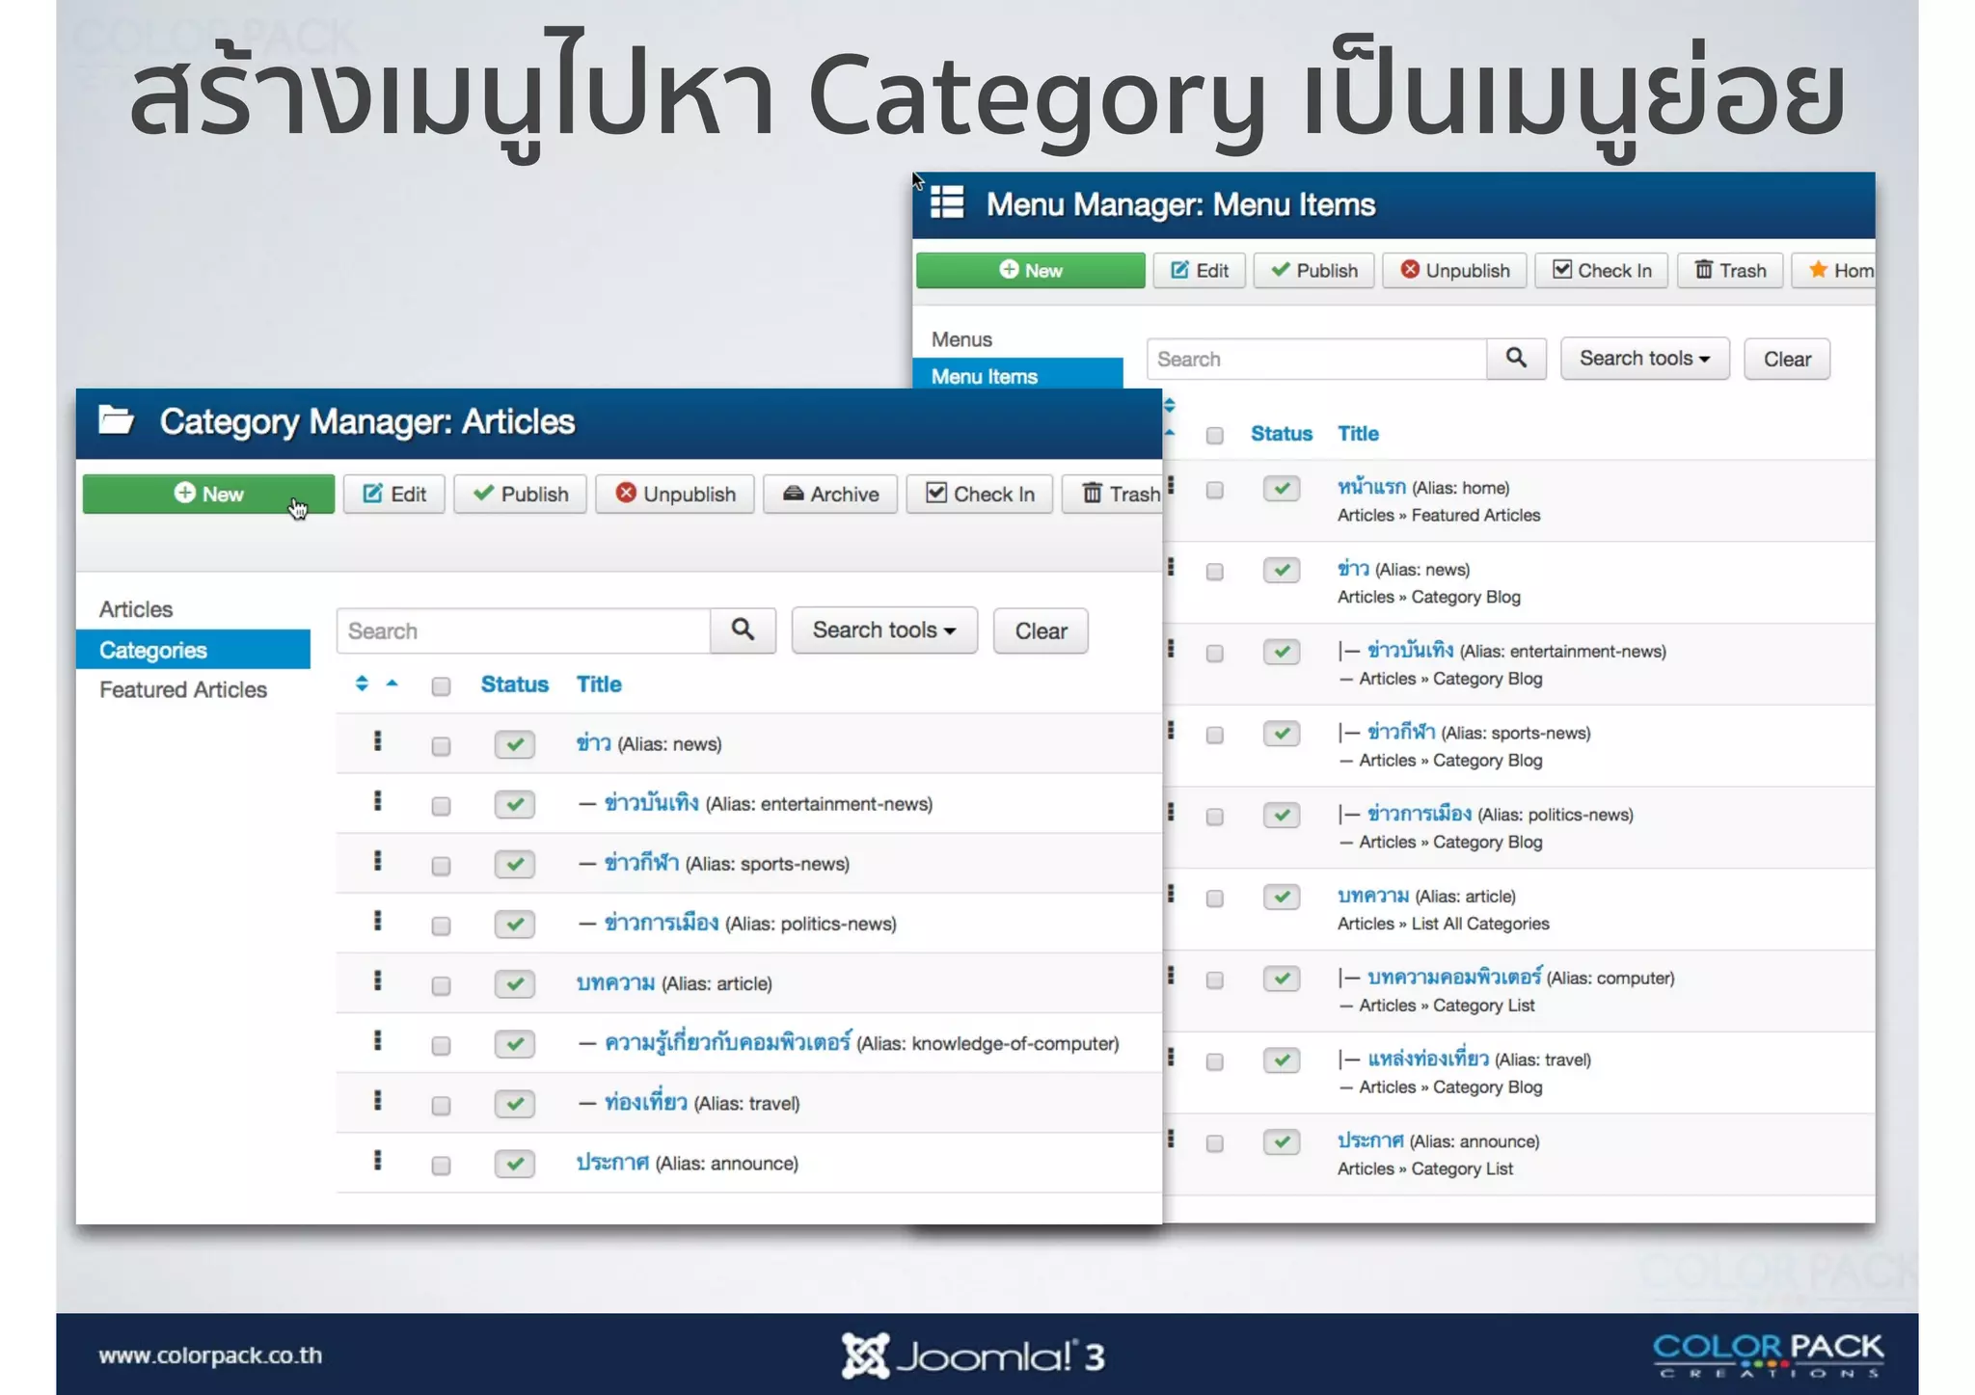The width and height of the screenshot is (1975, 1395).
Task: Expand Search tools in Menu Manager
Action: (1644, 359)
